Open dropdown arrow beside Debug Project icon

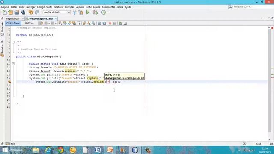coord(99,12)
